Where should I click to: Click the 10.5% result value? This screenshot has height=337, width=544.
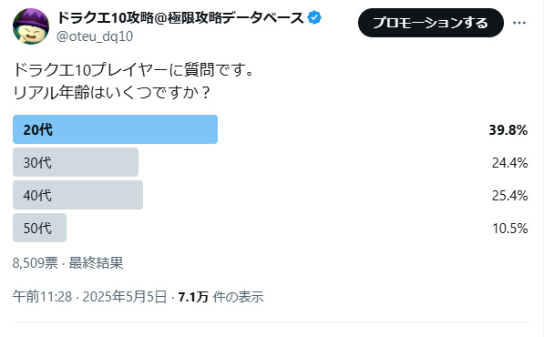(x=510, y=228)
